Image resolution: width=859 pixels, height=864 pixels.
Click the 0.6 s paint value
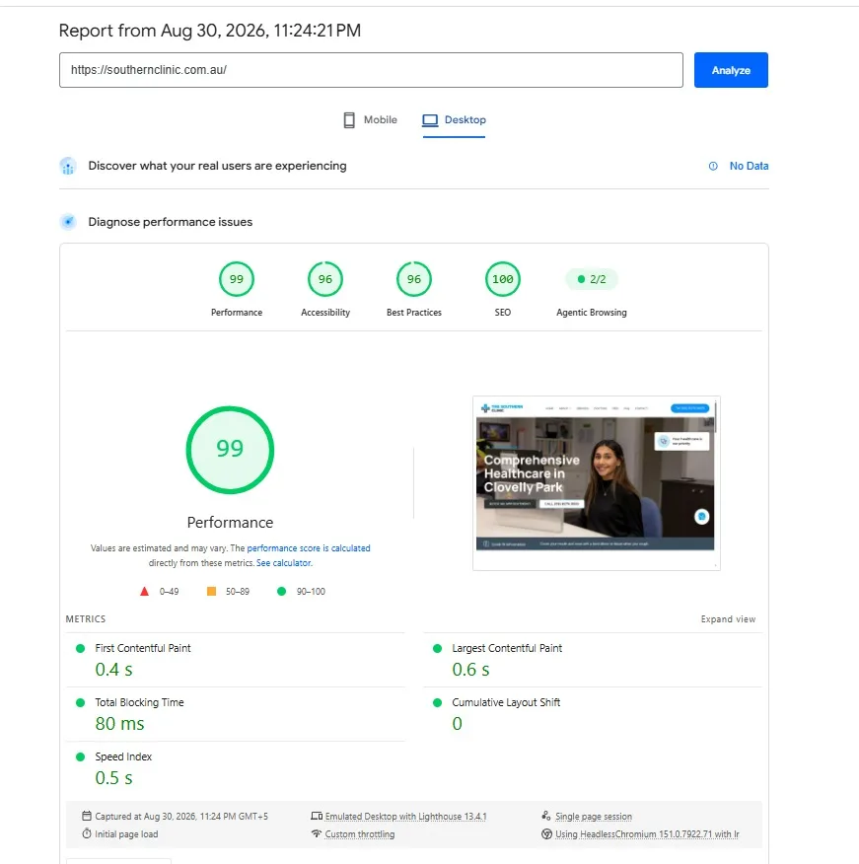pyautogui.click(x=470, y=670)
